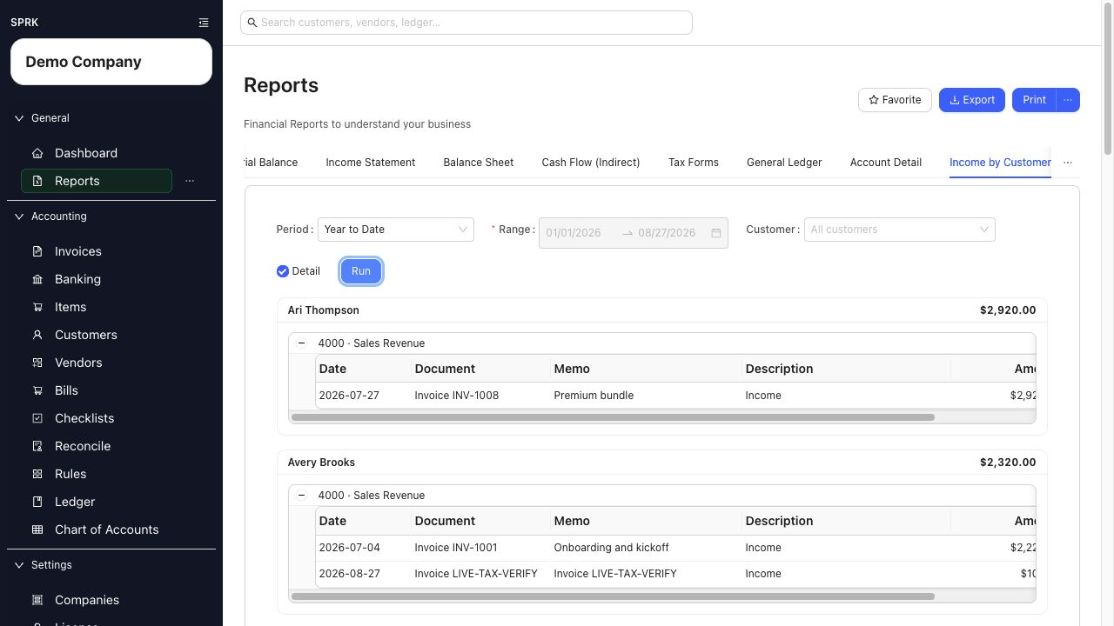
Task: Go to Chart of Accounts page
Action: click(107, 529)
